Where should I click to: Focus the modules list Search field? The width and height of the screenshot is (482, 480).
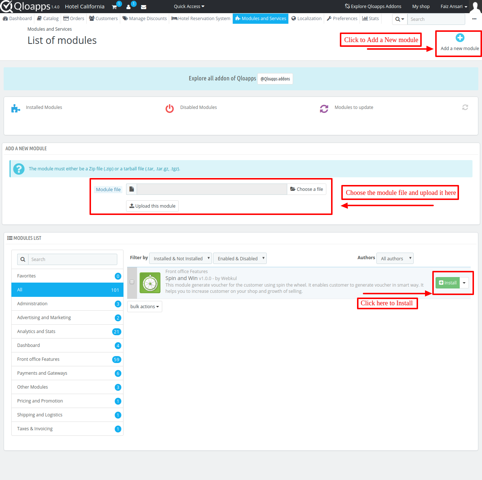coord(73,259)
